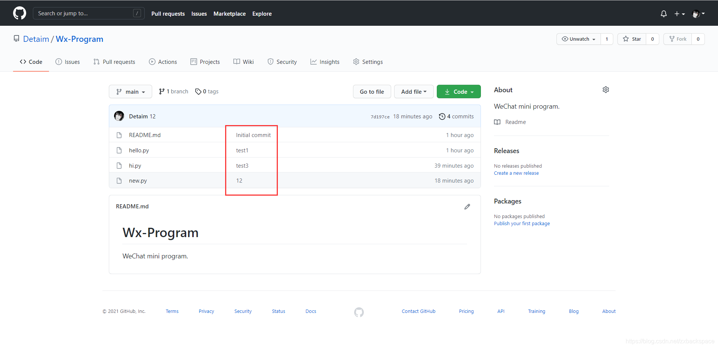
Task: Open Privacy in the footer
Action: click(x=206, y=311)
